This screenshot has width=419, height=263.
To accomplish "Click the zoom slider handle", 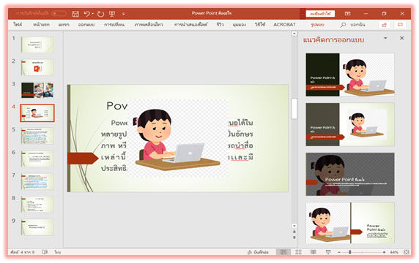I will click(349, 252).
